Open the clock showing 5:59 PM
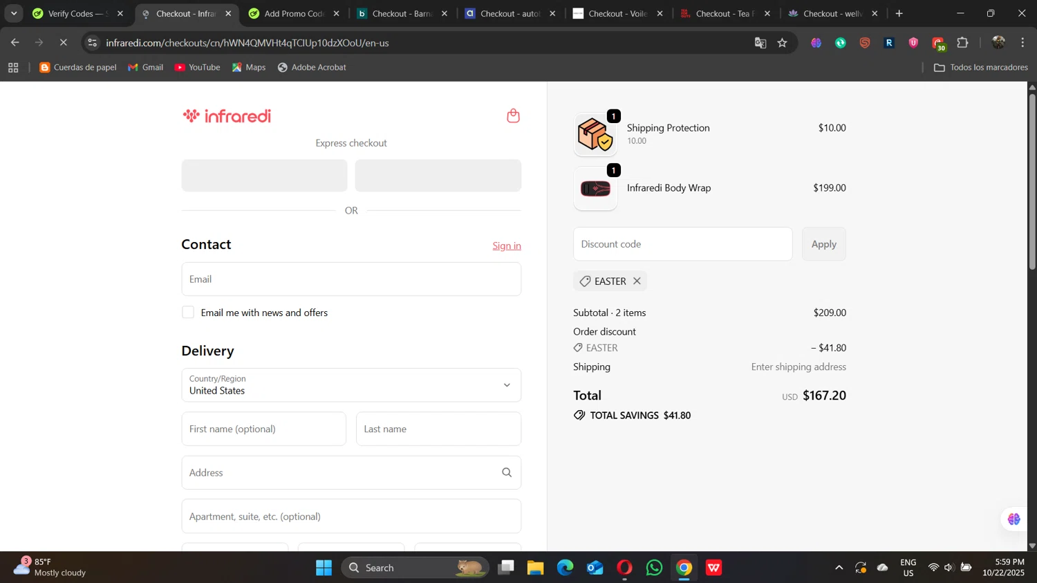1037x583 pixels. 1004,567
